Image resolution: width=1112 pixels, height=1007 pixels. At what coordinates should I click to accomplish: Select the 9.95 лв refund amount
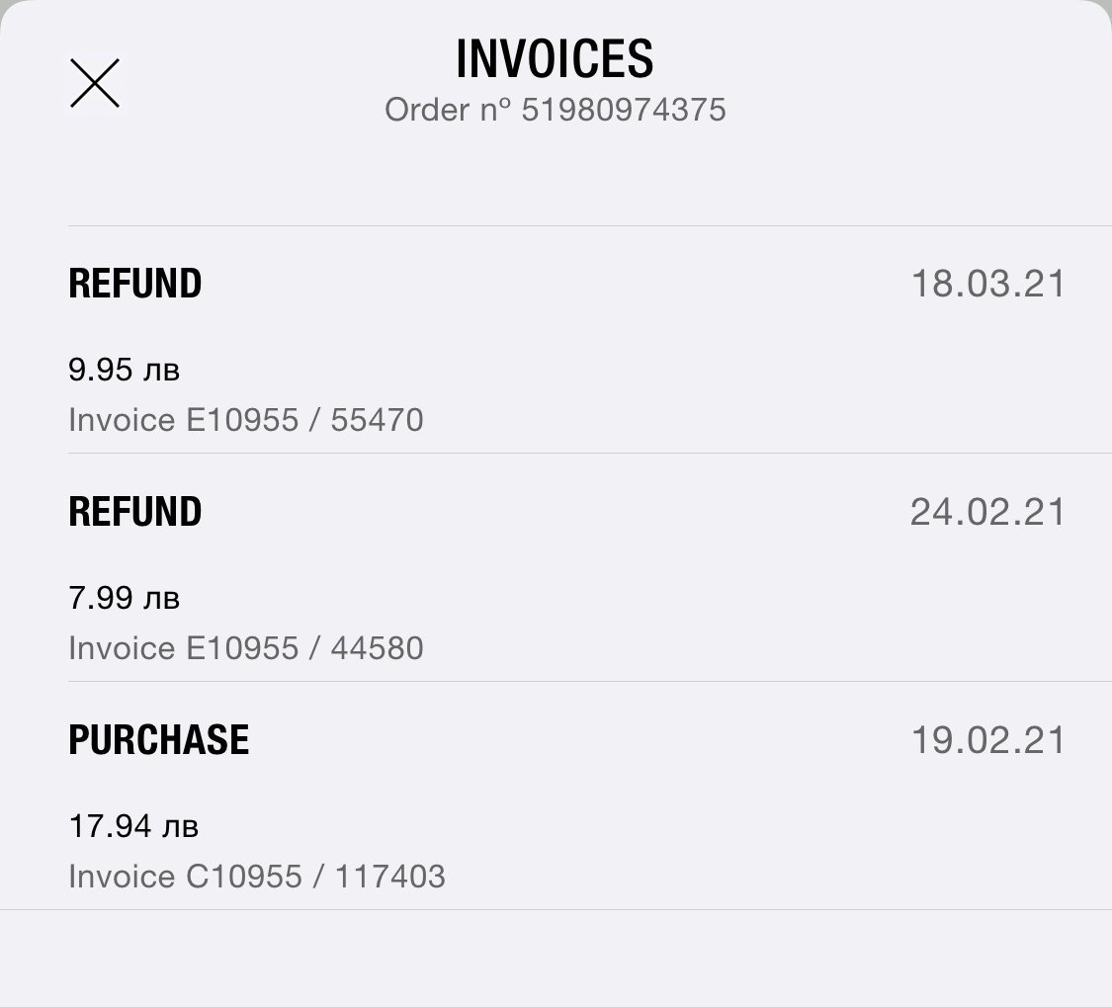tap(100, 371)
